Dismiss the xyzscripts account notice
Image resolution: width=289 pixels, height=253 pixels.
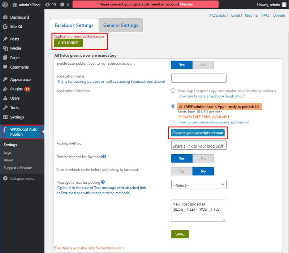pos(186,4)
